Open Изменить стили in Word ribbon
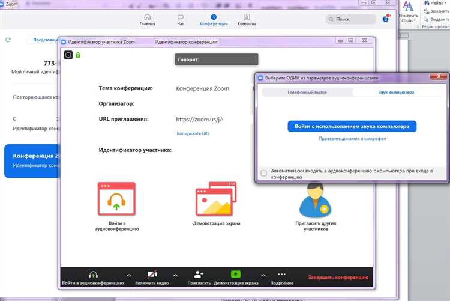This screenshot has width=450, height=301. pyautogui.click(x=409, y=11)
